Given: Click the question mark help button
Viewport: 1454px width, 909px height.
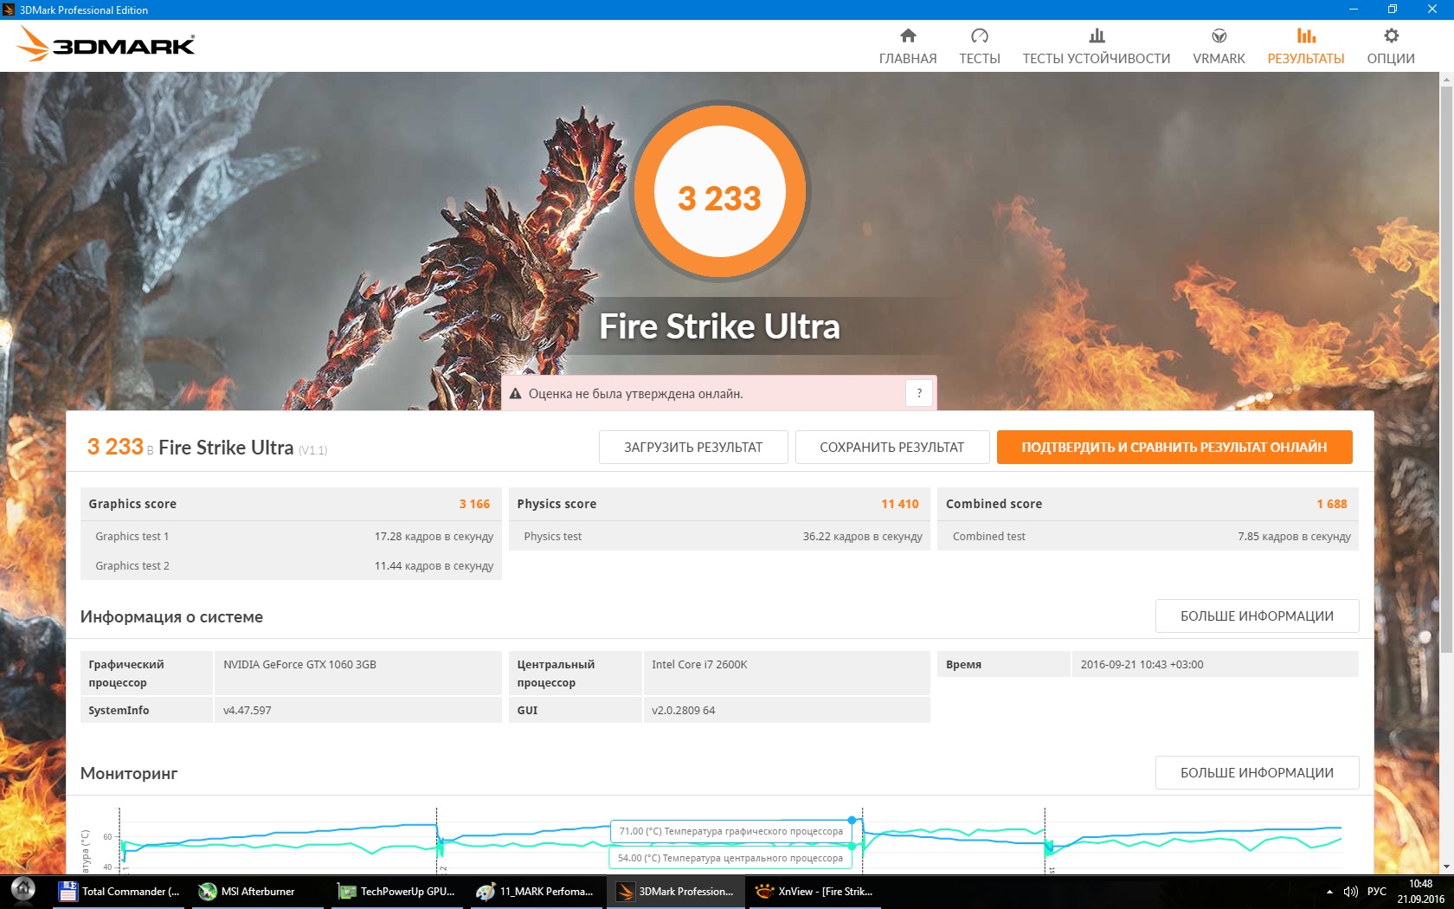Looking at the screenshot, I should coord(919,393).
